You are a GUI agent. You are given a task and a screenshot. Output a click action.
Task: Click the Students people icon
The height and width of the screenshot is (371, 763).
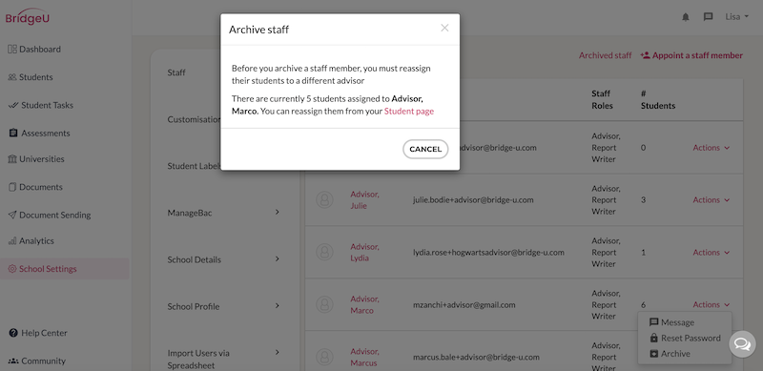pyautogui.click(x=12, y=77)
